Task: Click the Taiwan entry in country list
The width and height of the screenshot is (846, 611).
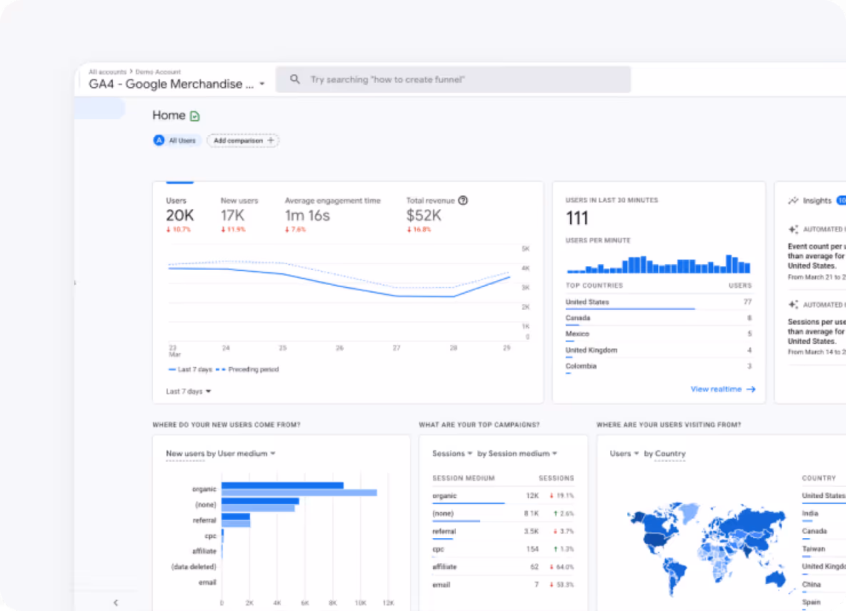Action: click(x=813, y=549)
